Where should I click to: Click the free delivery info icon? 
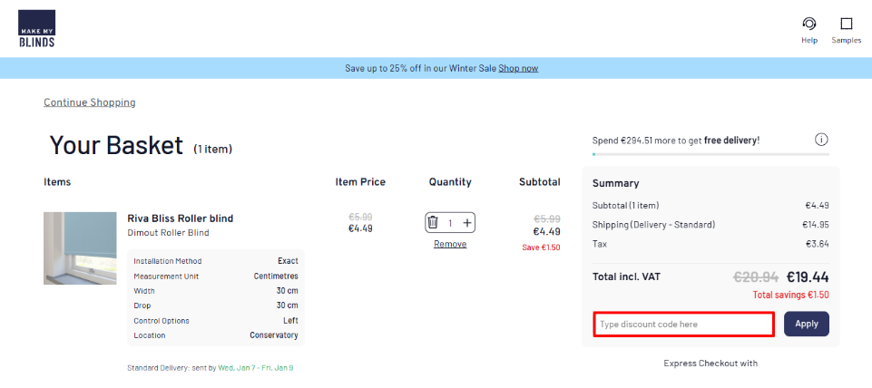pos(821,140)
